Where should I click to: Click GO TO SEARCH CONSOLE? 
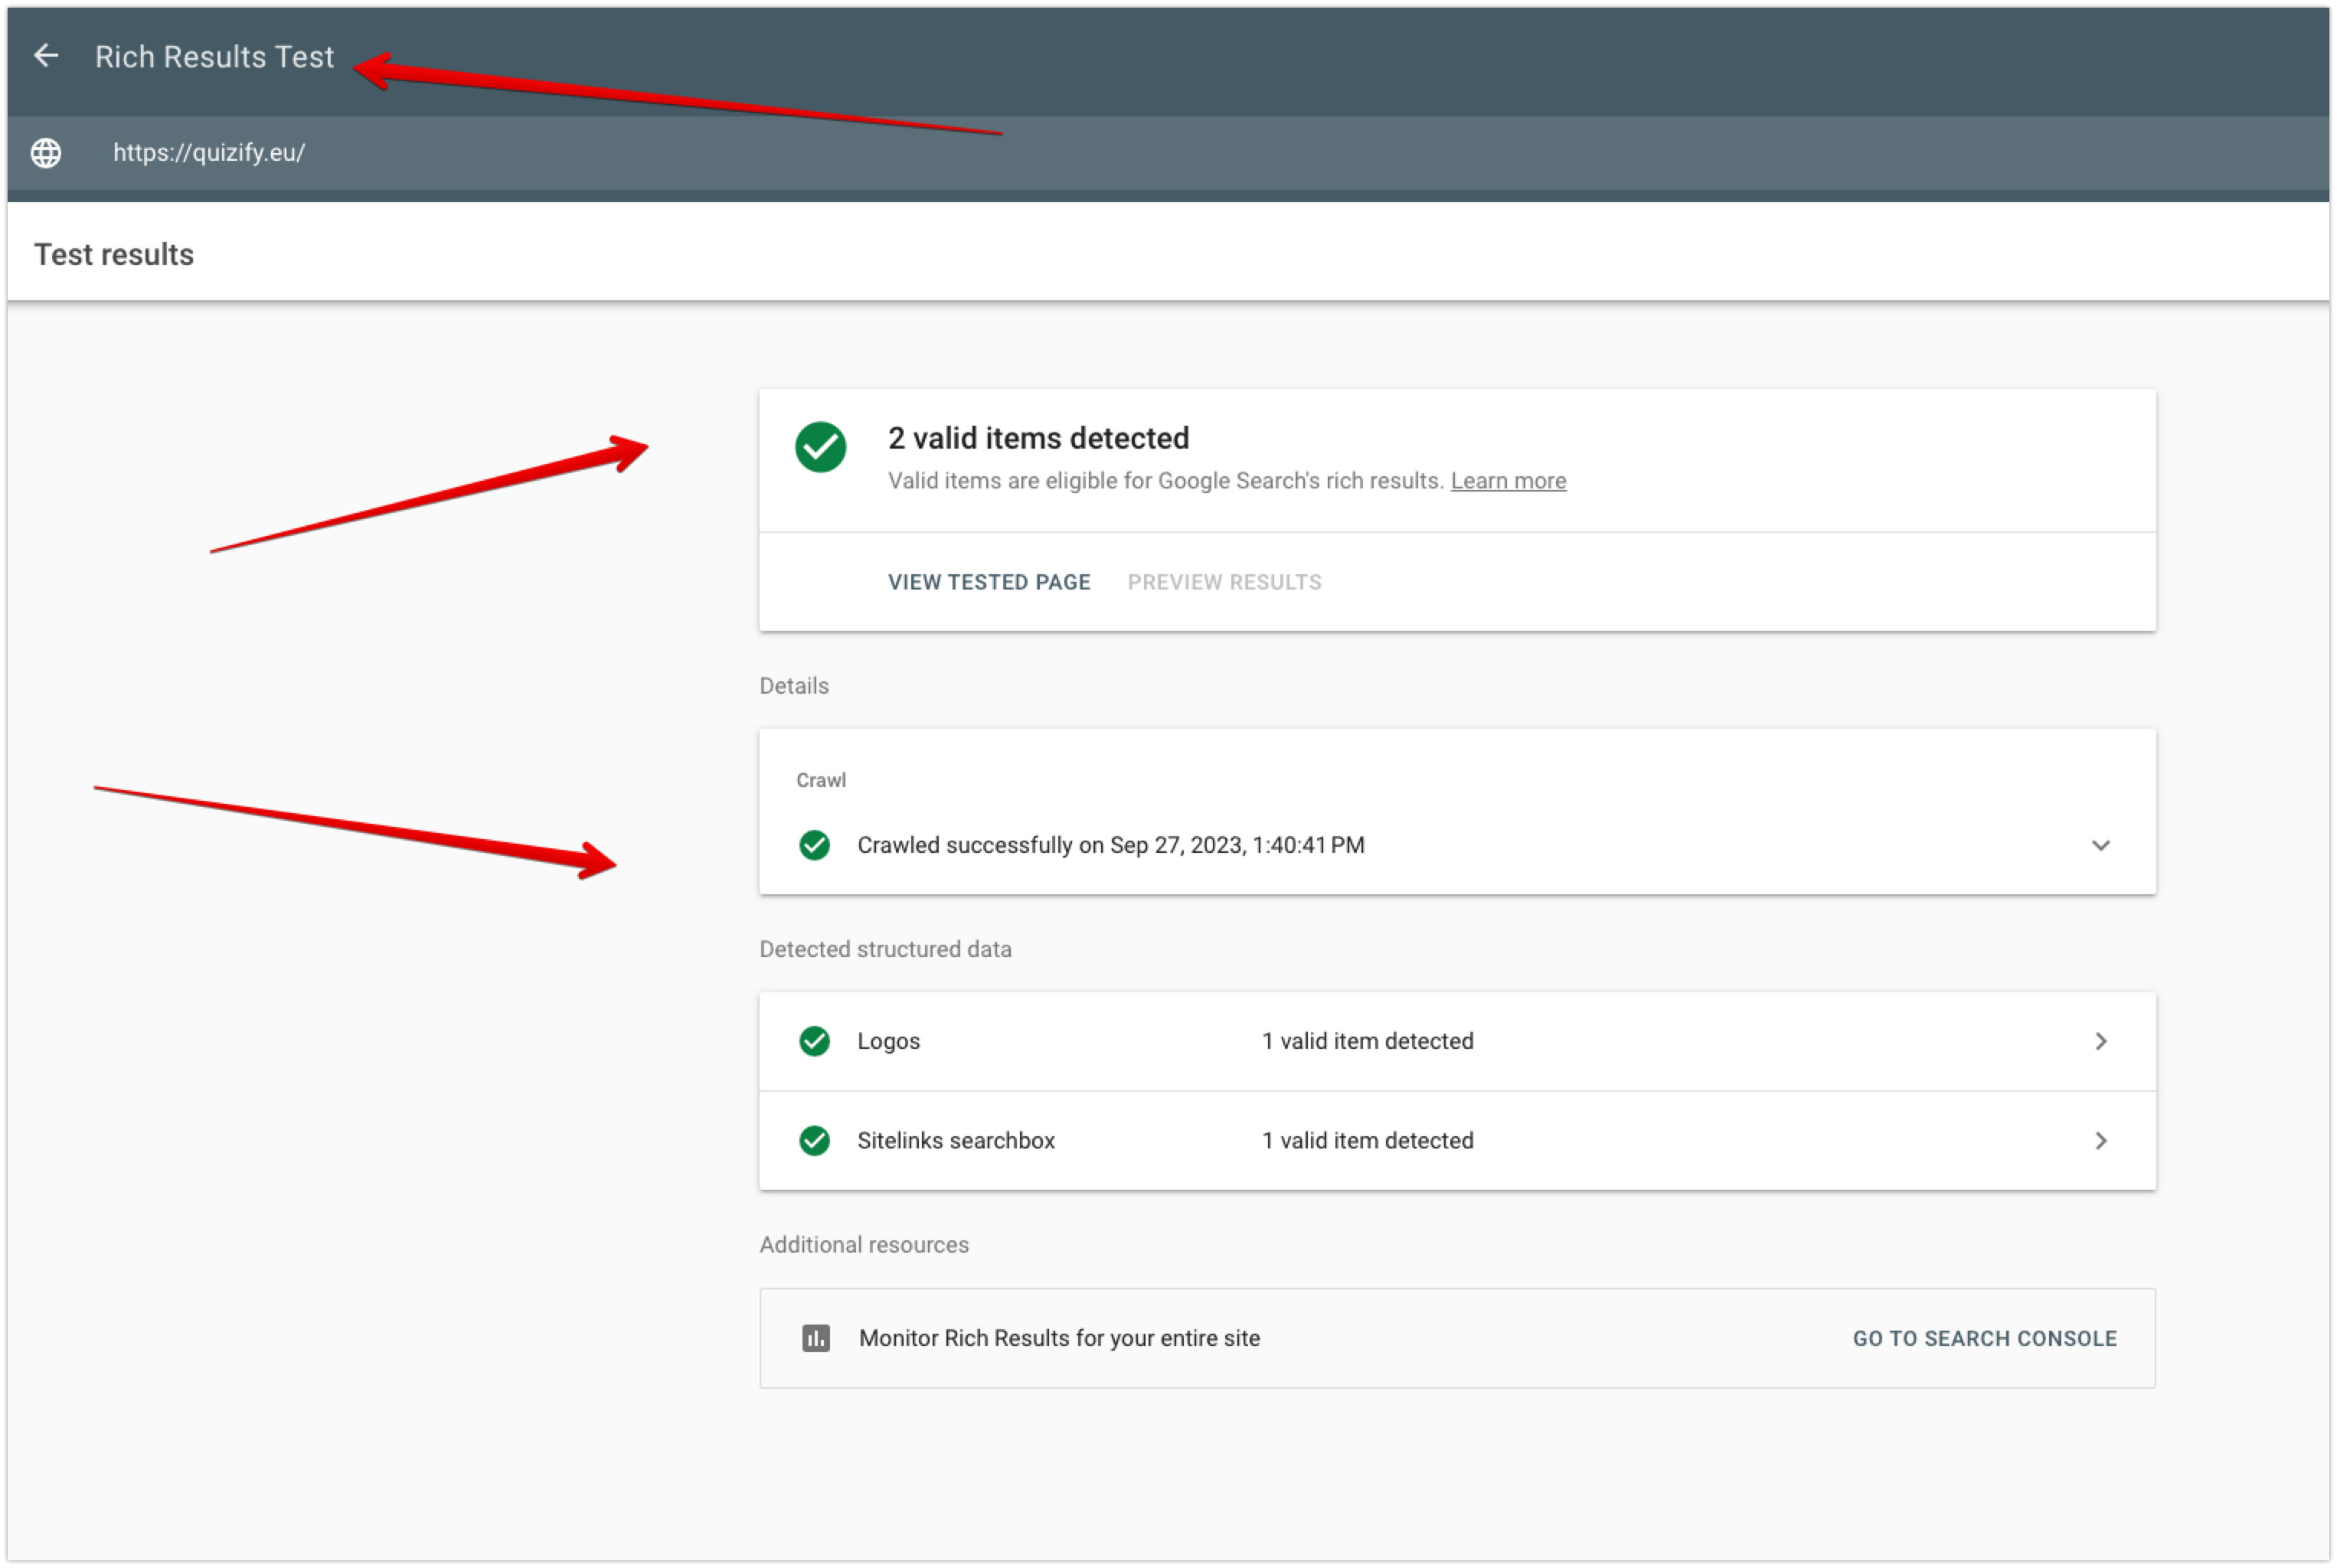pos(1984,1339)
